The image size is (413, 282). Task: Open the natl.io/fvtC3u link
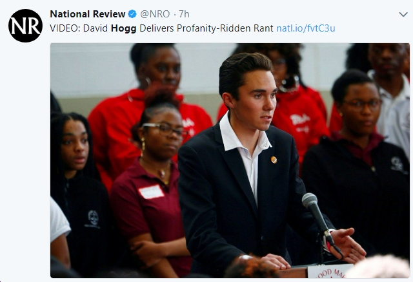(305, 28)
